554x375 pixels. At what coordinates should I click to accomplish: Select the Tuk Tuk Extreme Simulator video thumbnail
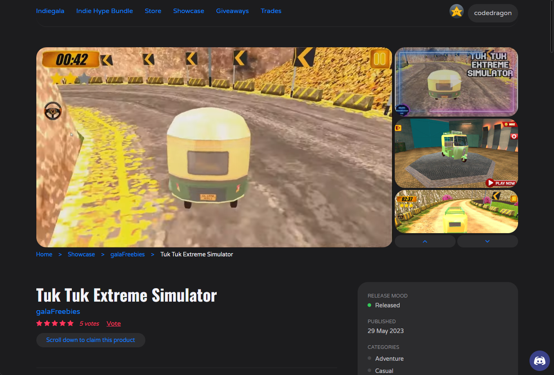456,82
